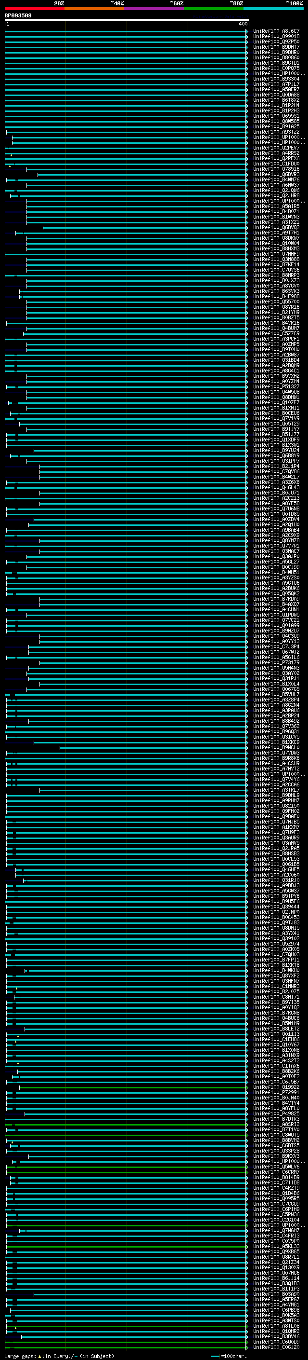The height and width of the screenshot is (1360, 308).
Task: Select the UniRef100_A3YX41 entry
Action: [x=276, y=933]
